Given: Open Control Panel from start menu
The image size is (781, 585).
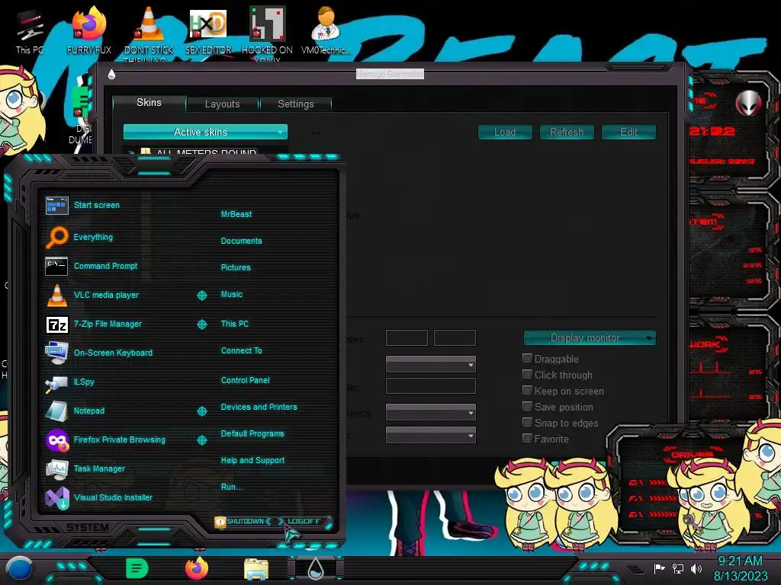Looking at the screenshot, I should coord(245,380).
